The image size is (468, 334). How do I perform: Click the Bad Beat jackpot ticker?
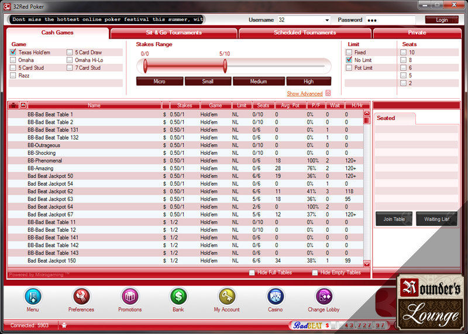click(x=340, y=325)
